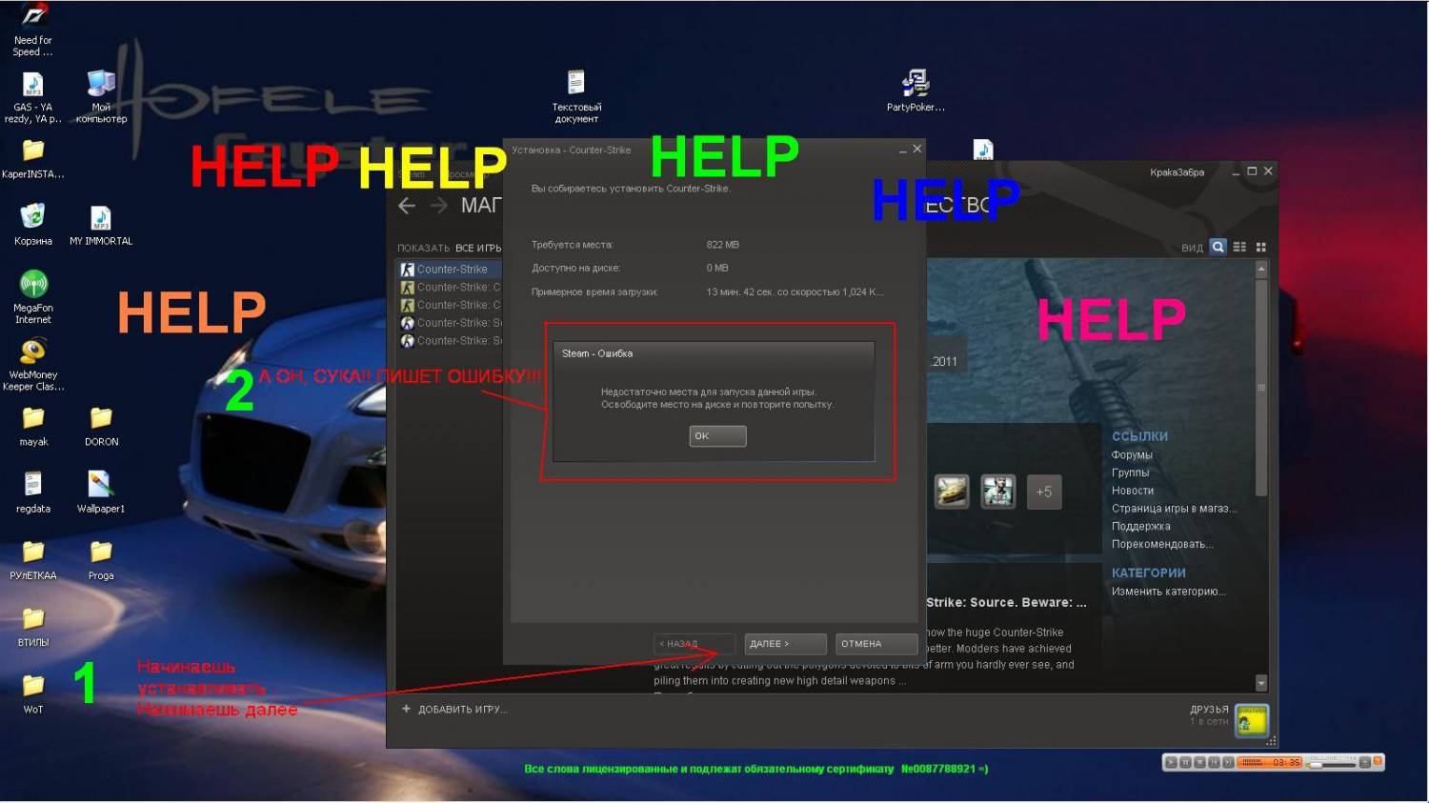Select the MY IMMORTAL MP3 file
This screenshot has width=1429, height=803.
101,227
